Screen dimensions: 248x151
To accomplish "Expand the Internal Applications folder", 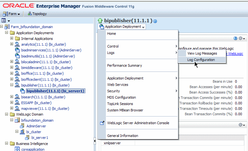I will point(12,38).
